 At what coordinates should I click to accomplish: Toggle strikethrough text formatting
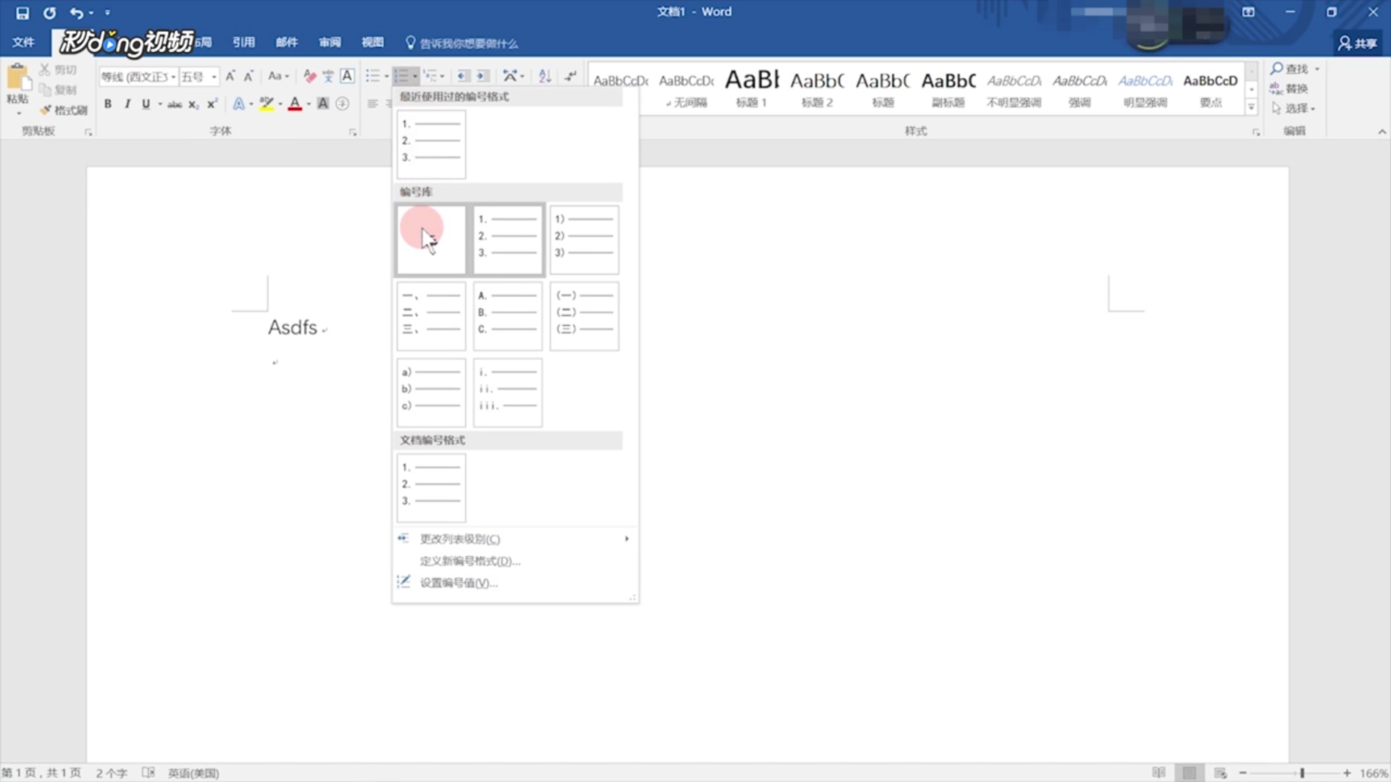[x=175, y=104]
